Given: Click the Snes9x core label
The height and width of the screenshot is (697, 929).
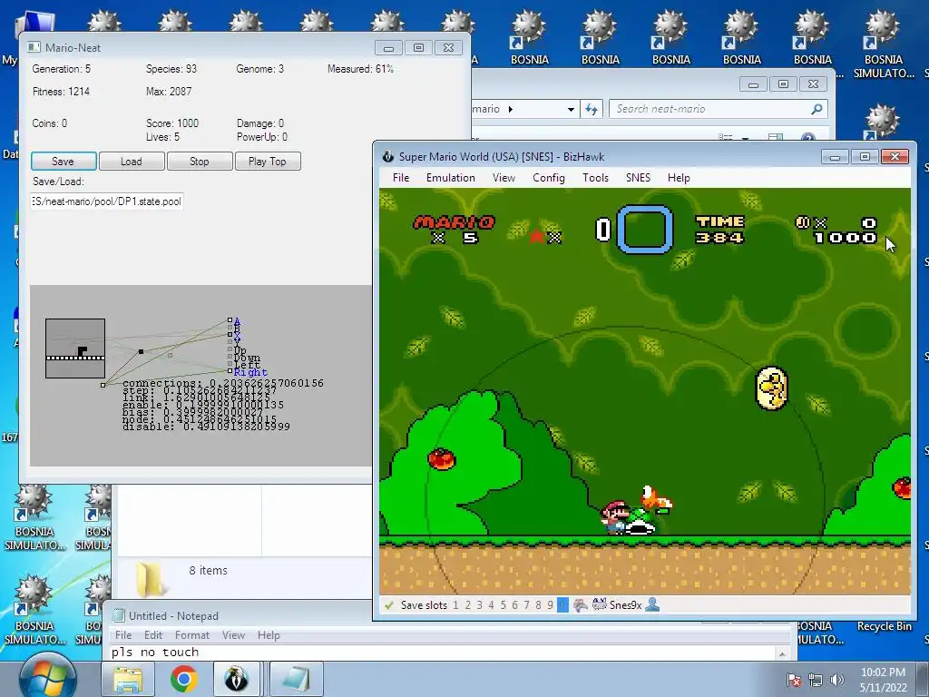Looking at the screenshot, I should (x=626, y=605).
